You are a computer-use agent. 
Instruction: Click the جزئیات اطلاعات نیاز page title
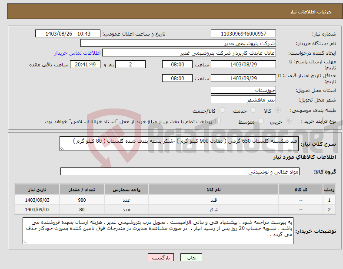pyautogui.click(x=311, y=12)
